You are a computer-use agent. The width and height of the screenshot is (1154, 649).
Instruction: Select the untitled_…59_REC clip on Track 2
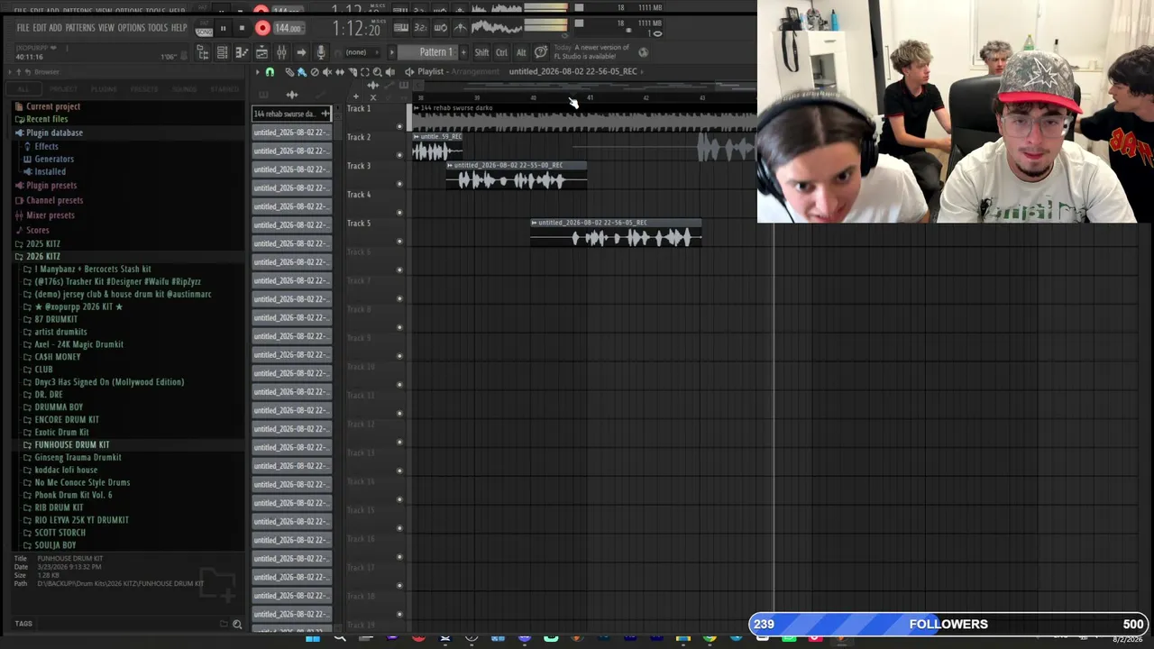pos(437,149)
